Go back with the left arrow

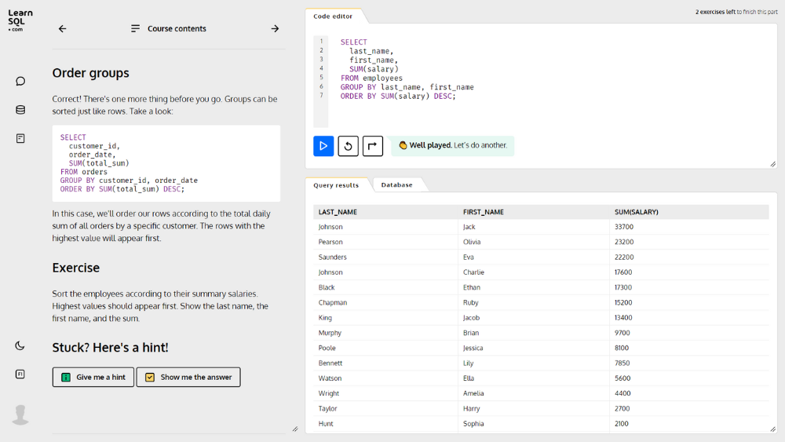(62, 28)
